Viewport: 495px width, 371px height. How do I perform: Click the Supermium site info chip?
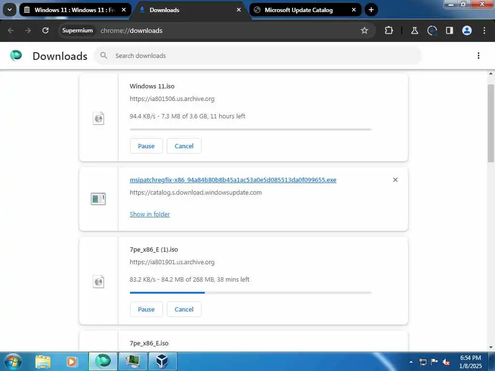tap(77, 30)
